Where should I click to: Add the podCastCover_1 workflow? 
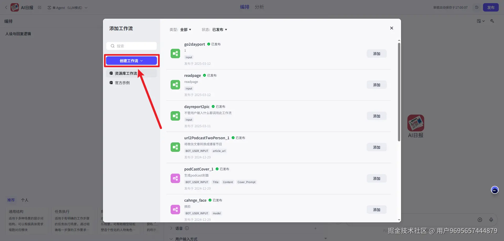coord(377,178)
